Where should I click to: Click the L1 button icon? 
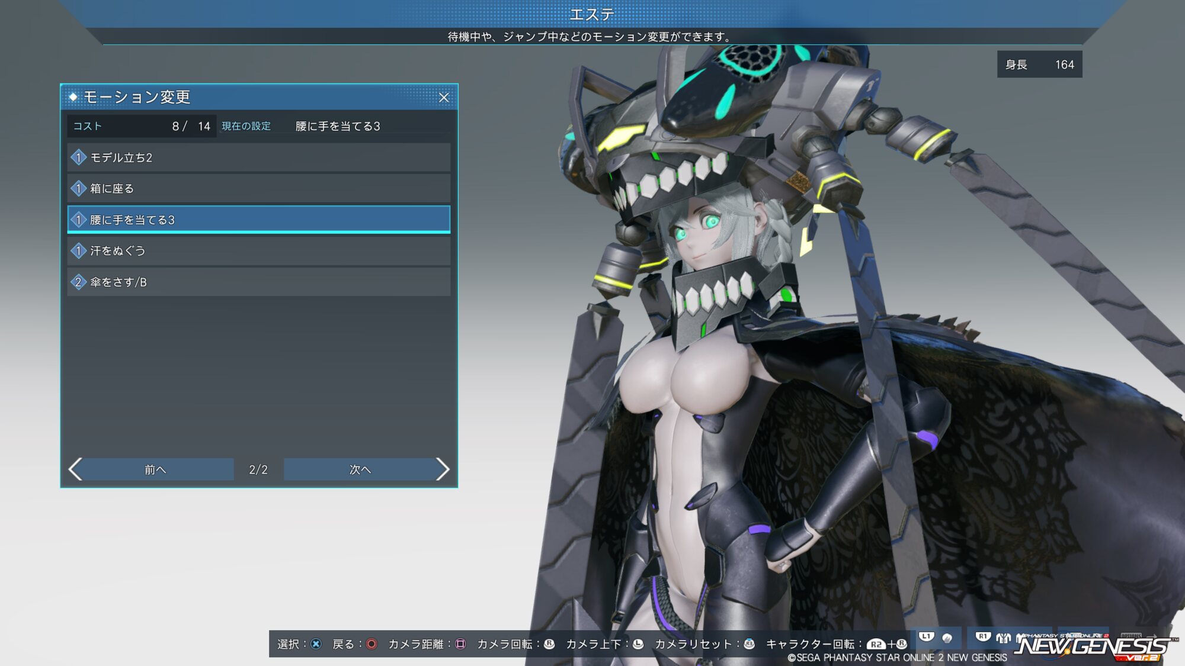926,637
